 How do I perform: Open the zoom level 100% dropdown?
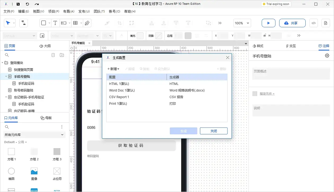pyautogui.click(x=242, y=23)
